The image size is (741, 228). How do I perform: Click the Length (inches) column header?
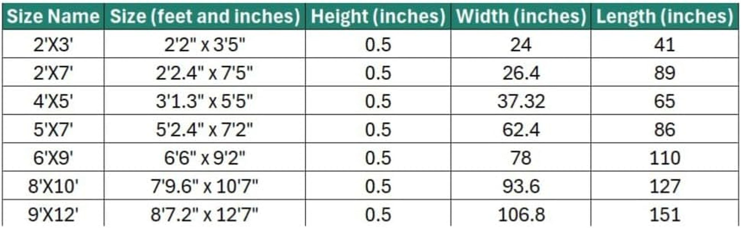coord(665,17)
